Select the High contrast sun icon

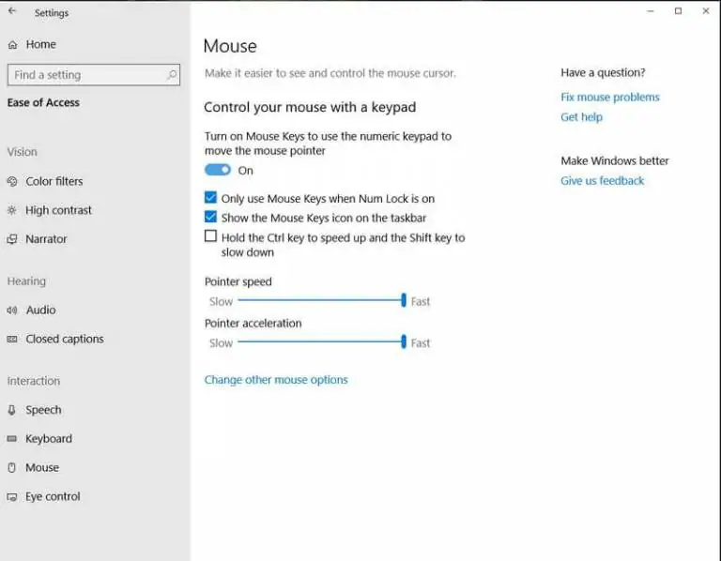12,210
